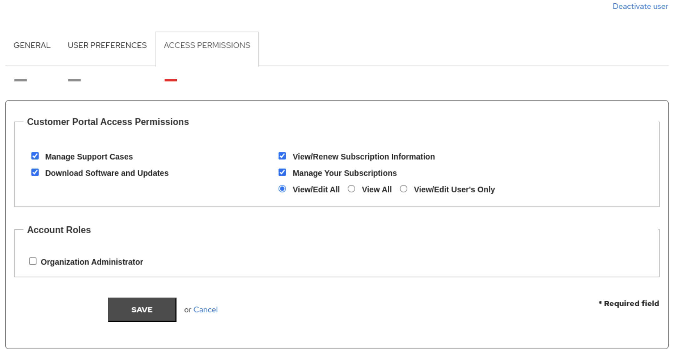Click the Customer Portal Access Permissions heading
The width and height of the screenshot is (678, 363).
coord(108,122)
